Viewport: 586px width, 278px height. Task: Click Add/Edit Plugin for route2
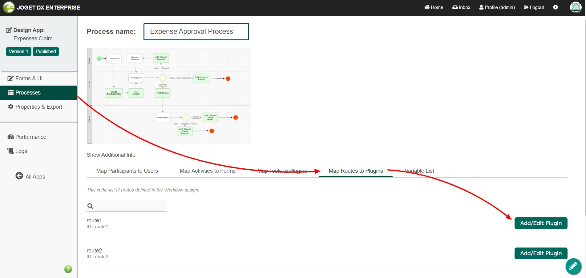coord(541,253)
